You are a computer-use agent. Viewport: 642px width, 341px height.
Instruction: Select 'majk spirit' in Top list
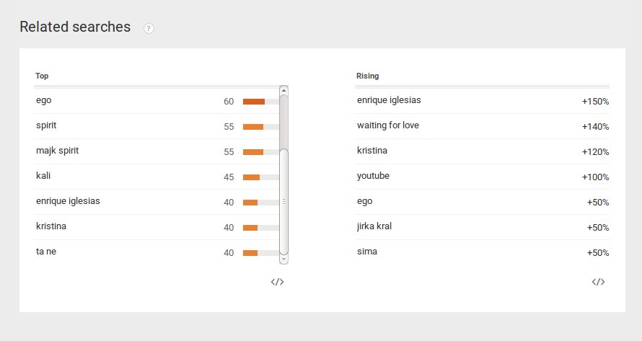[57, 151]
